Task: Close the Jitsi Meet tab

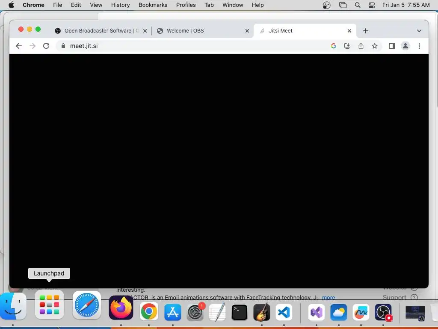Action: pyautogui.click(x=349, y=31)
